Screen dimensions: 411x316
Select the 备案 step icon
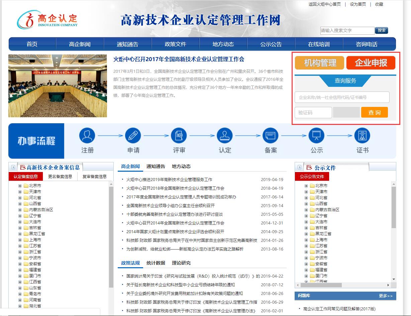coord(270,136)
